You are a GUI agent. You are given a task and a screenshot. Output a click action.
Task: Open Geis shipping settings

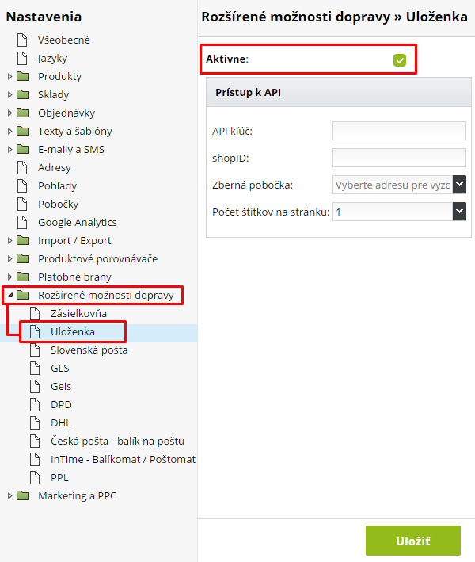click(61, 386)
